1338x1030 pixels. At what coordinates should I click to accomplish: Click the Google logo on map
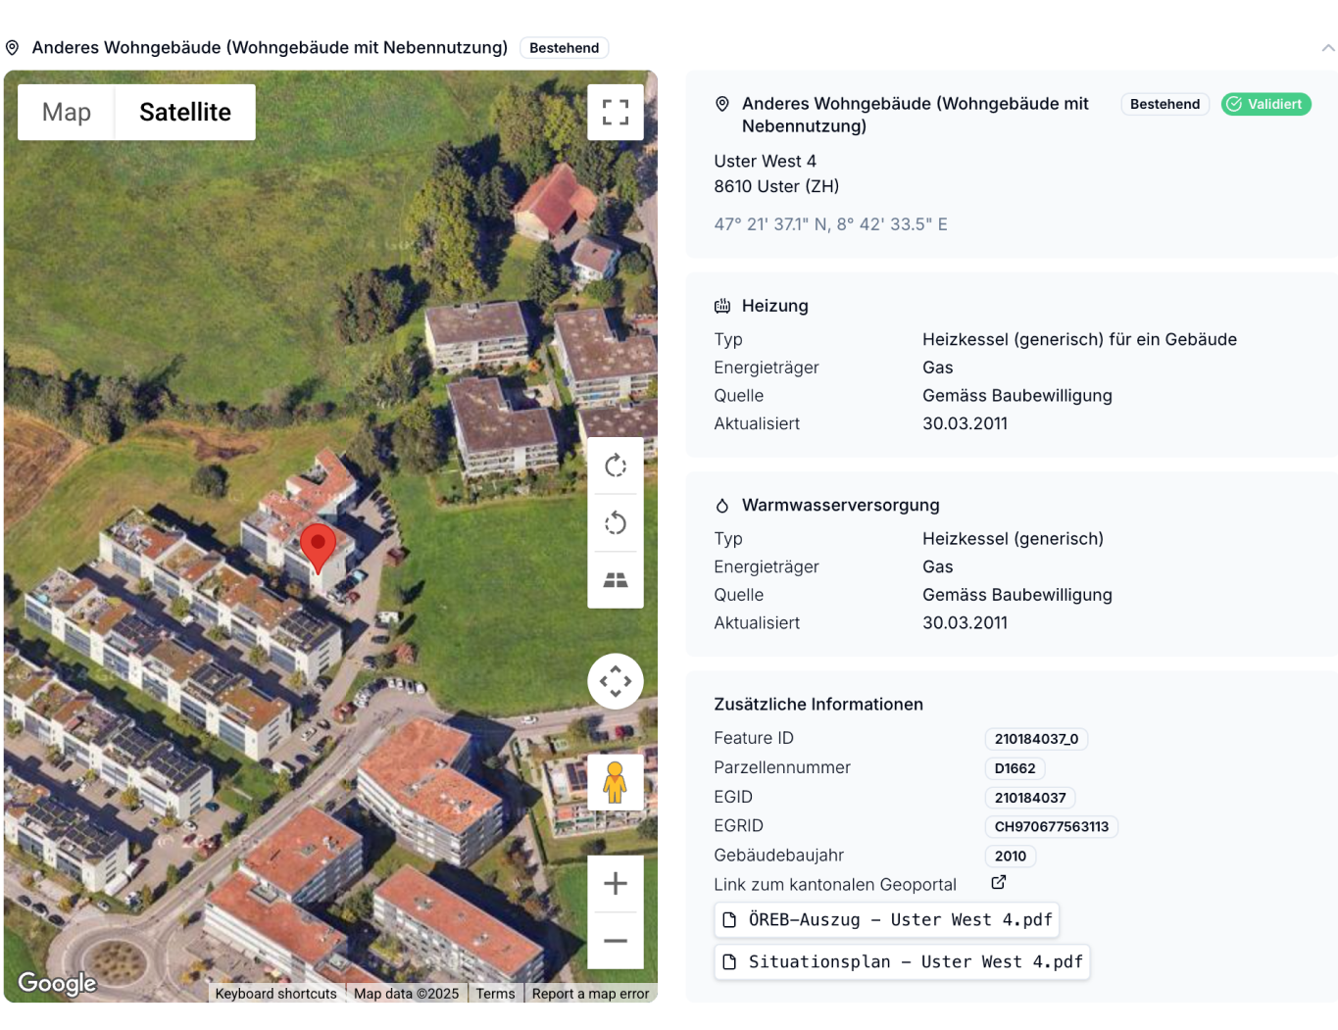coord(58,983)
